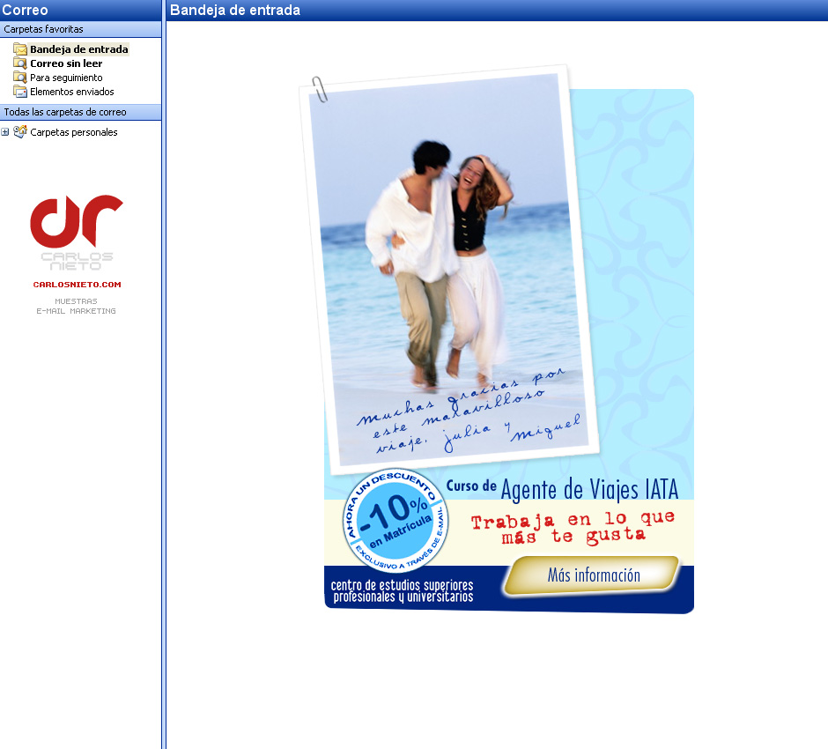Click the Más información button
This screenshot has height=749, width=828.
click(x=592, y=575)
